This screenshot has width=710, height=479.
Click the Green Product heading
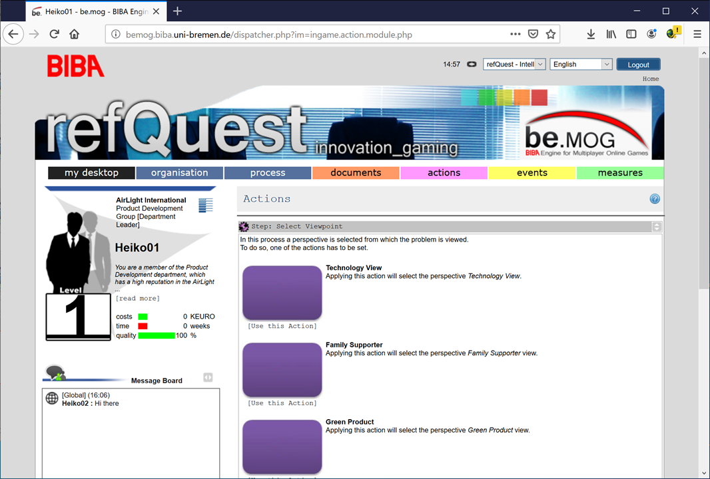click(350, 422)
